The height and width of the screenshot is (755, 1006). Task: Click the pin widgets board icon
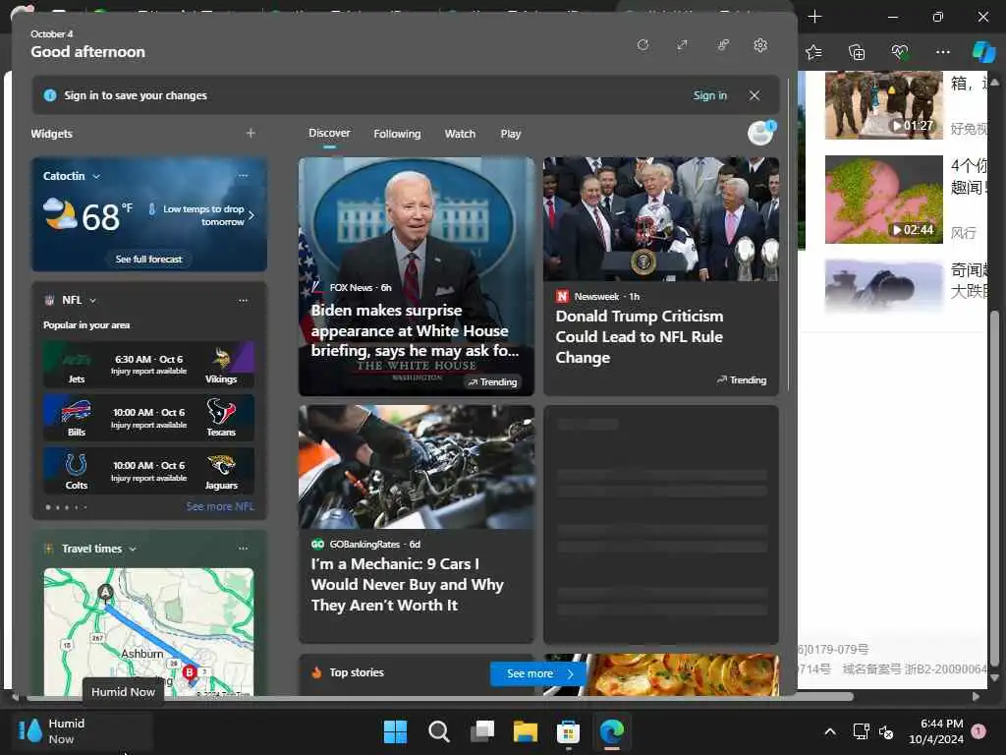[722, 45]
